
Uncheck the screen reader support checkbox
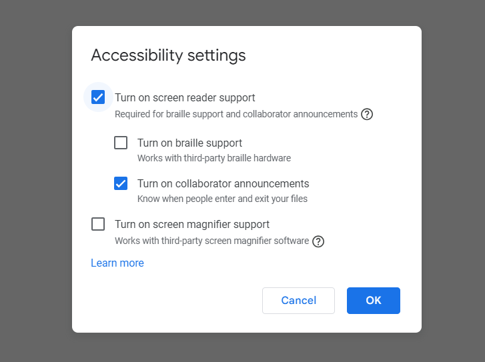(x=98, y=97)
